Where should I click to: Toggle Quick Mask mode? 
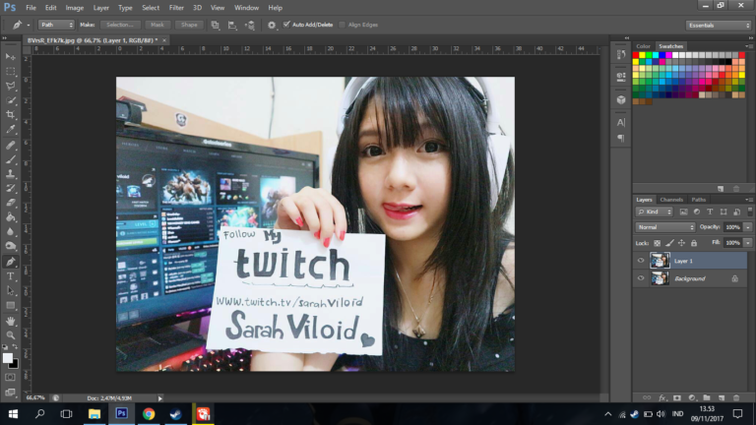pos(10,378)
